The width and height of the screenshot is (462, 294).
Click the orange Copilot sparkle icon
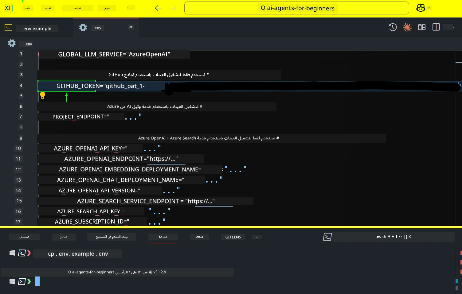[407, 27]
